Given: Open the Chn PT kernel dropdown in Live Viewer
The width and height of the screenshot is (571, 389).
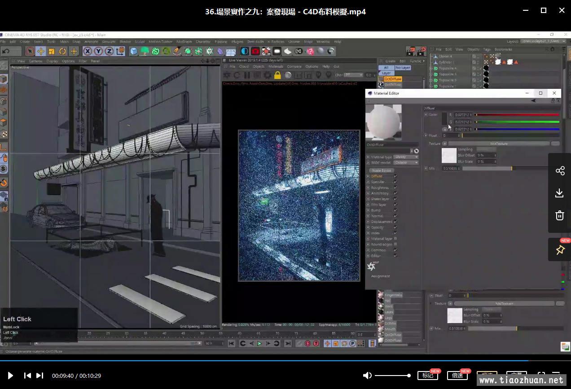Looking at the screenshot, I should tap(354, 75).
